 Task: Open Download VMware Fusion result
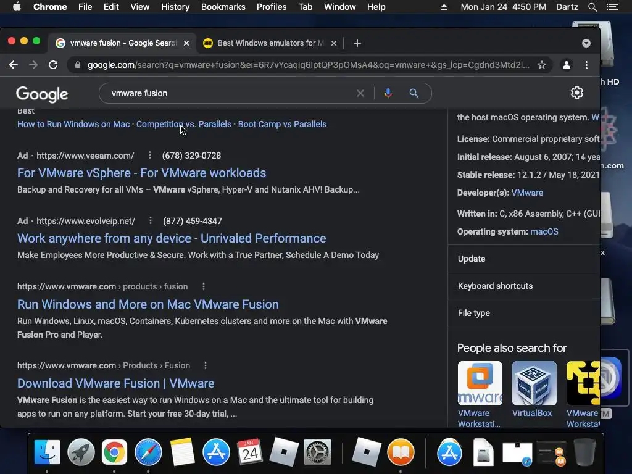(115, 383)
